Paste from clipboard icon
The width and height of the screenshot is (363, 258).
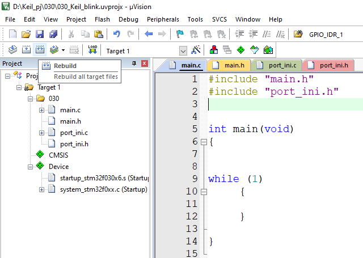pos(99,34)
